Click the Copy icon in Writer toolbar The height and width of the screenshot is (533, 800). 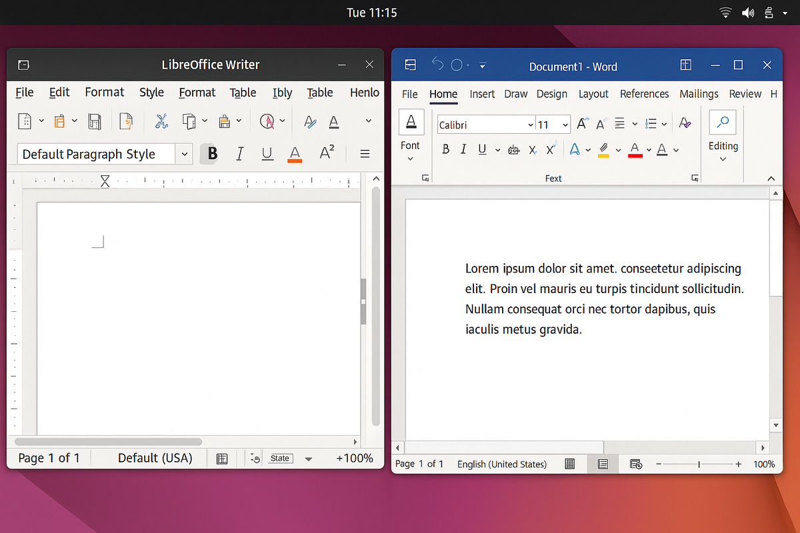pos(189,121)
